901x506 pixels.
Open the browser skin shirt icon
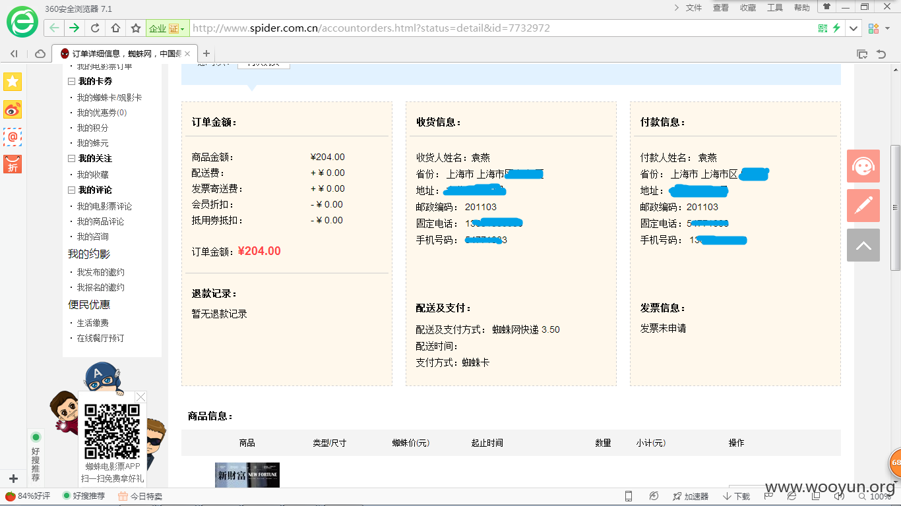coord(826,7)
